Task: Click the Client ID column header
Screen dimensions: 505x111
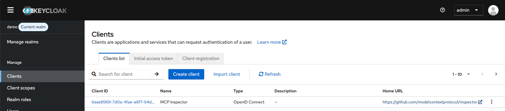Action: (100, 91)
